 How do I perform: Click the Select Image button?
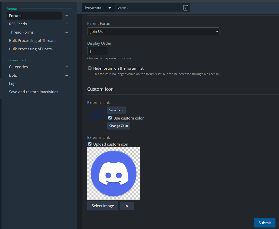103,206
